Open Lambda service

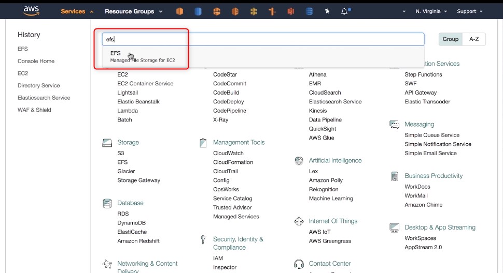pyautogui.click(x=128, y=111)
